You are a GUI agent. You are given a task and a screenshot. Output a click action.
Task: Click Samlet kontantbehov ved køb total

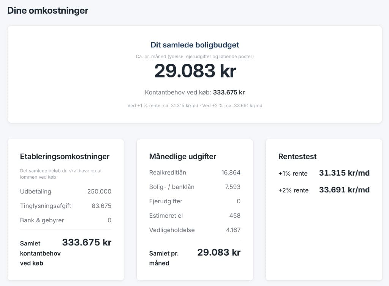[x=86, y=242]
